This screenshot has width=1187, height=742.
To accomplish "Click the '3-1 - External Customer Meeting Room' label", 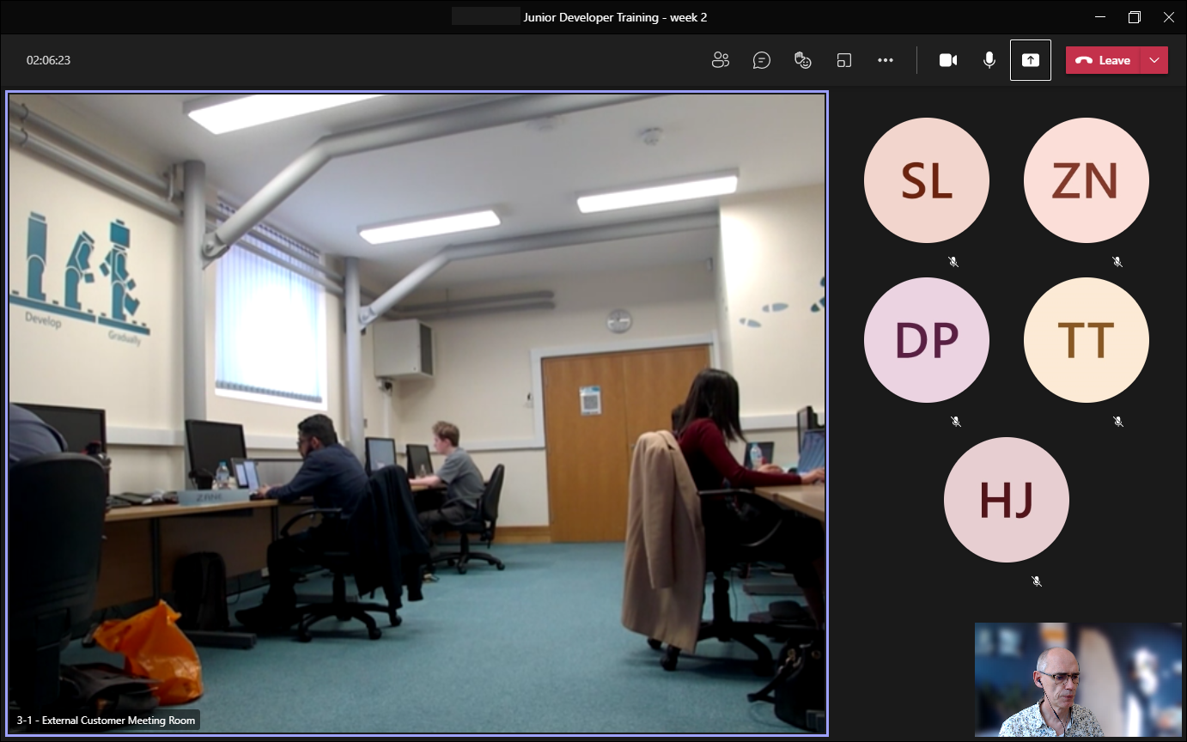I will click(106, 720).
